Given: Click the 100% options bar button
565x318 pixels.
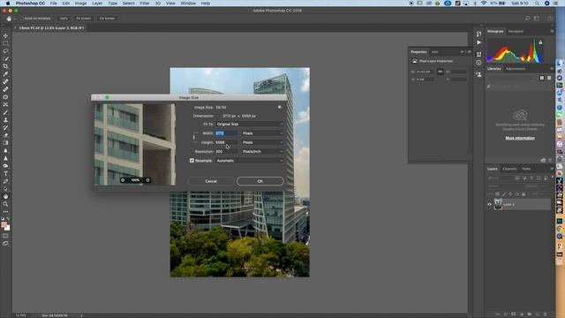Looking at the screenshot, I should [x=64, y=19].
